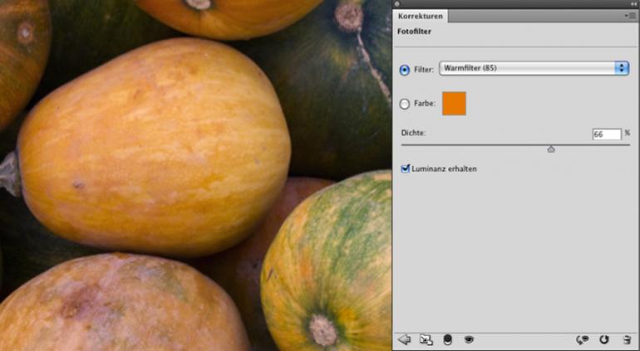Open the Warmfilter (85) dropdown
The width and height of the screenshot is (640, 351).
[534, 69]
